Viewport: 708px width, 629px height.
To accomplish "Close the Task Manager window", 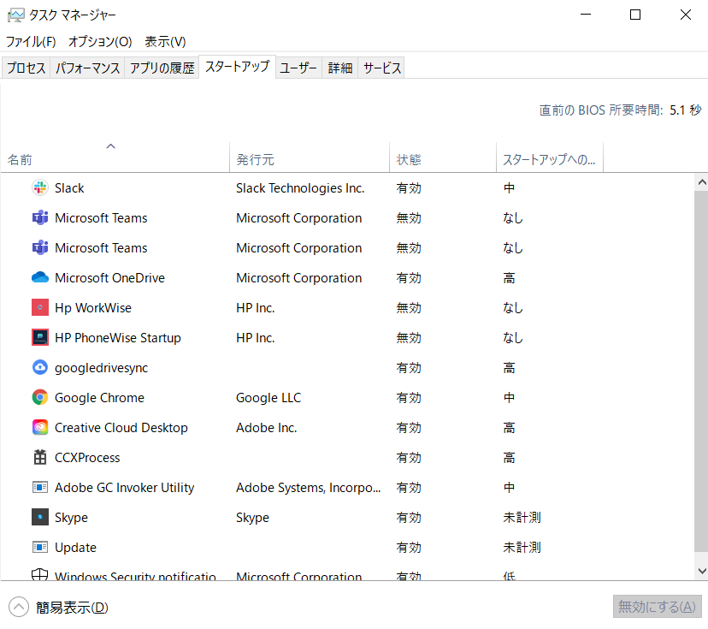I will (x=686, y=15).
